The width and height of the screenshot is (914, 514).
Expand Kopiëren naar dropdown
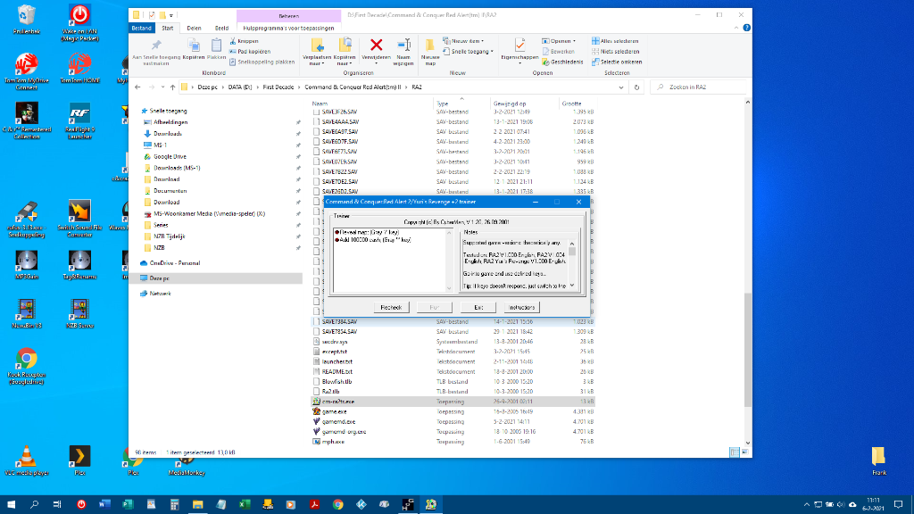click(345, 60)
